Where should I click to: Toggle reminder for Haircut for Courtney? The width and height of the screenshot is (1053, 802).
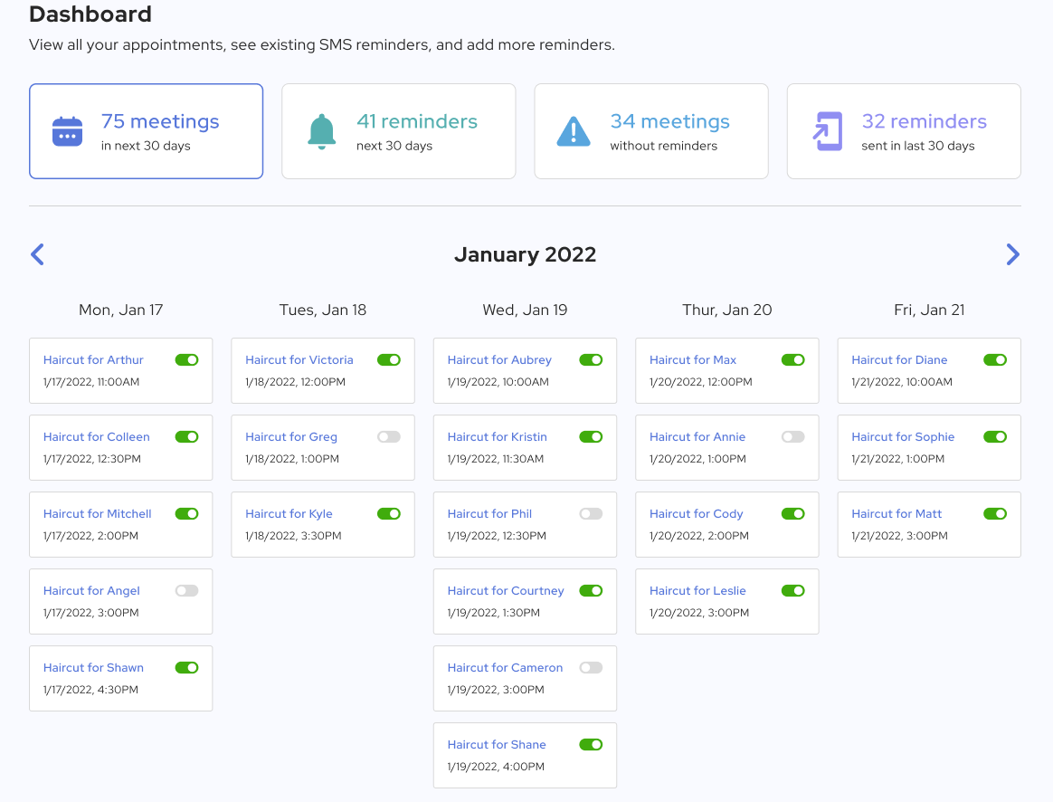pos(591,590)
